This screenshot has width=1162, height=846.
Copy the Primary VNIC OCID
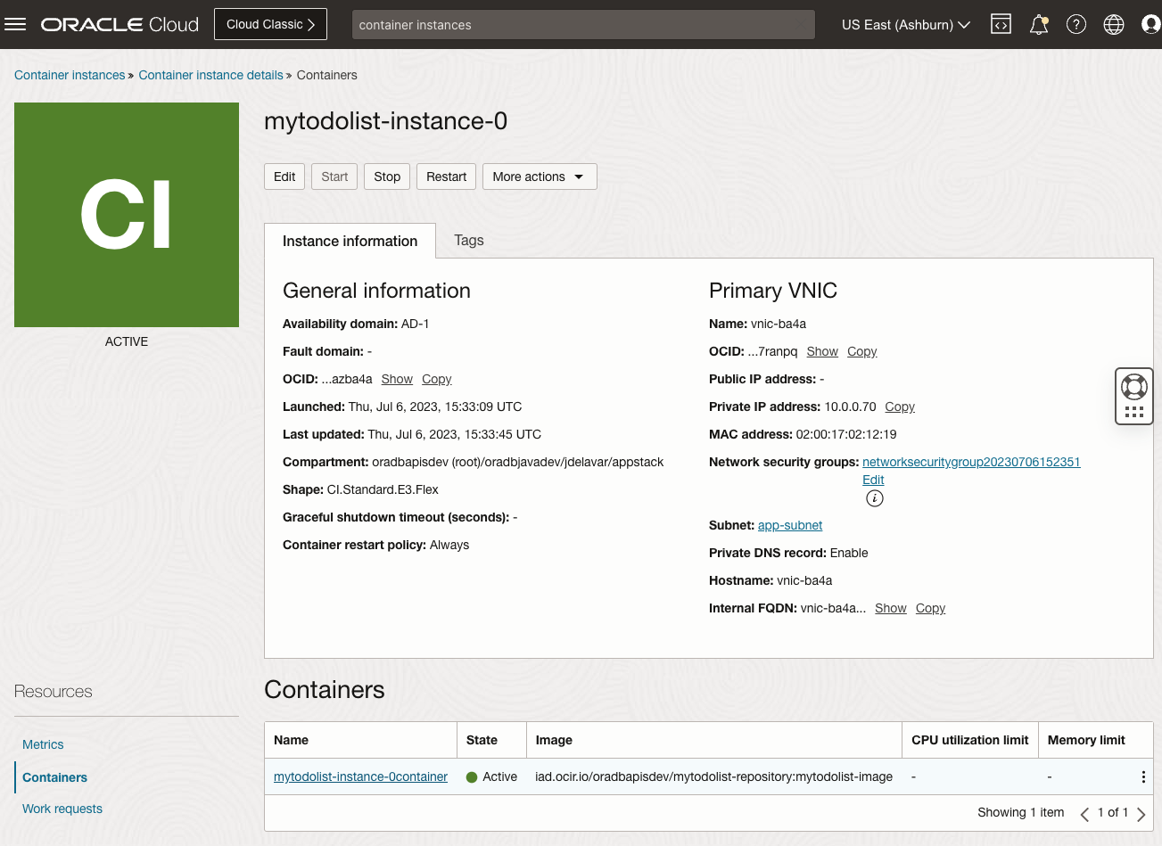click(861, 351)
